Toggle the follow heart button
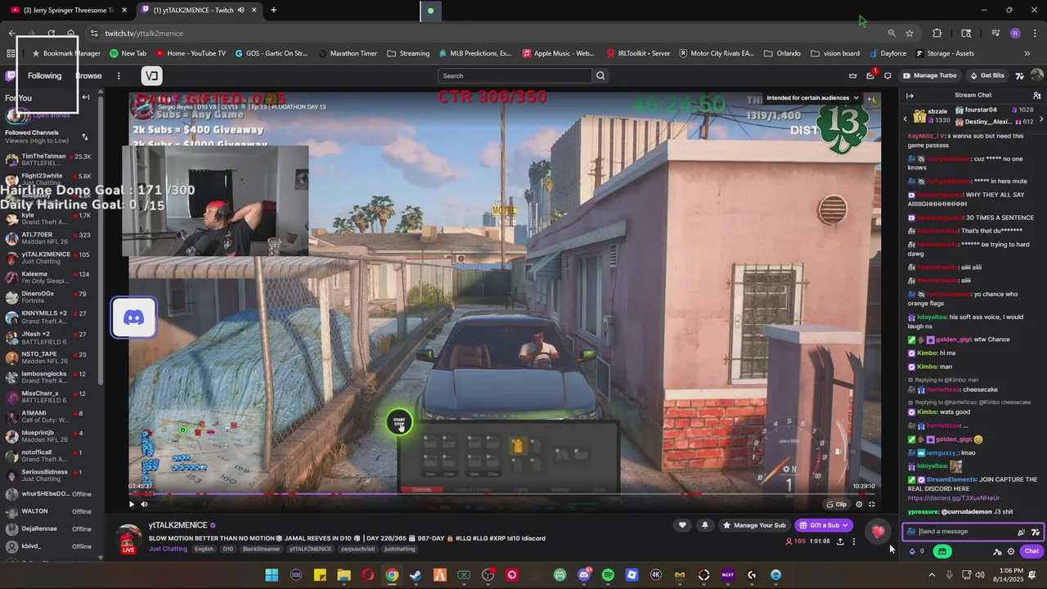The height and width of the screenshot is (589, 1047). [x=682, y=525]
